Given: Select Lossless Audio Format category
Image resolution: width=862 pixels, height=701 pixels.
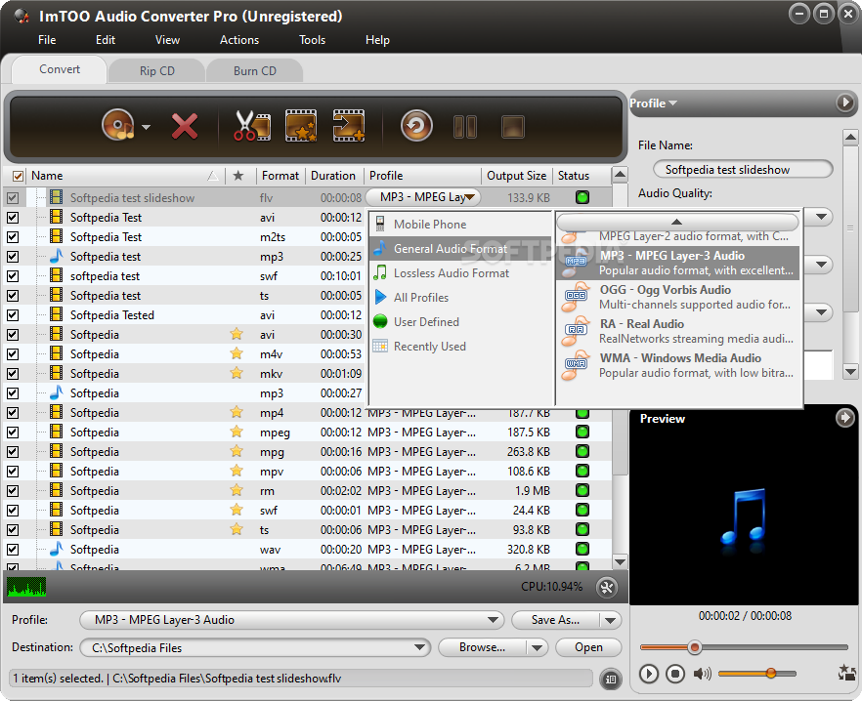Looking at the screenshot, I should tap(460, 273).
